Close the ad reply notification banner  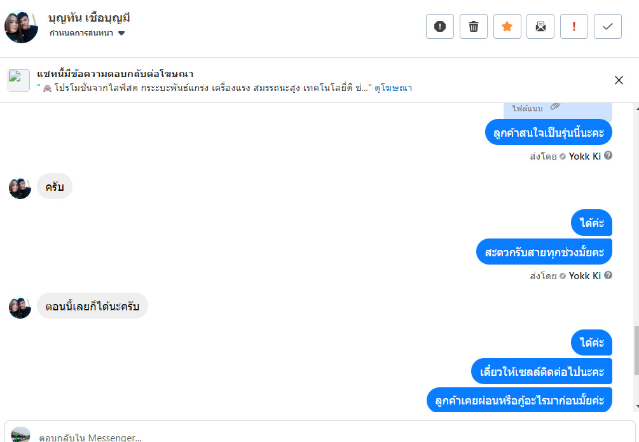619,80
